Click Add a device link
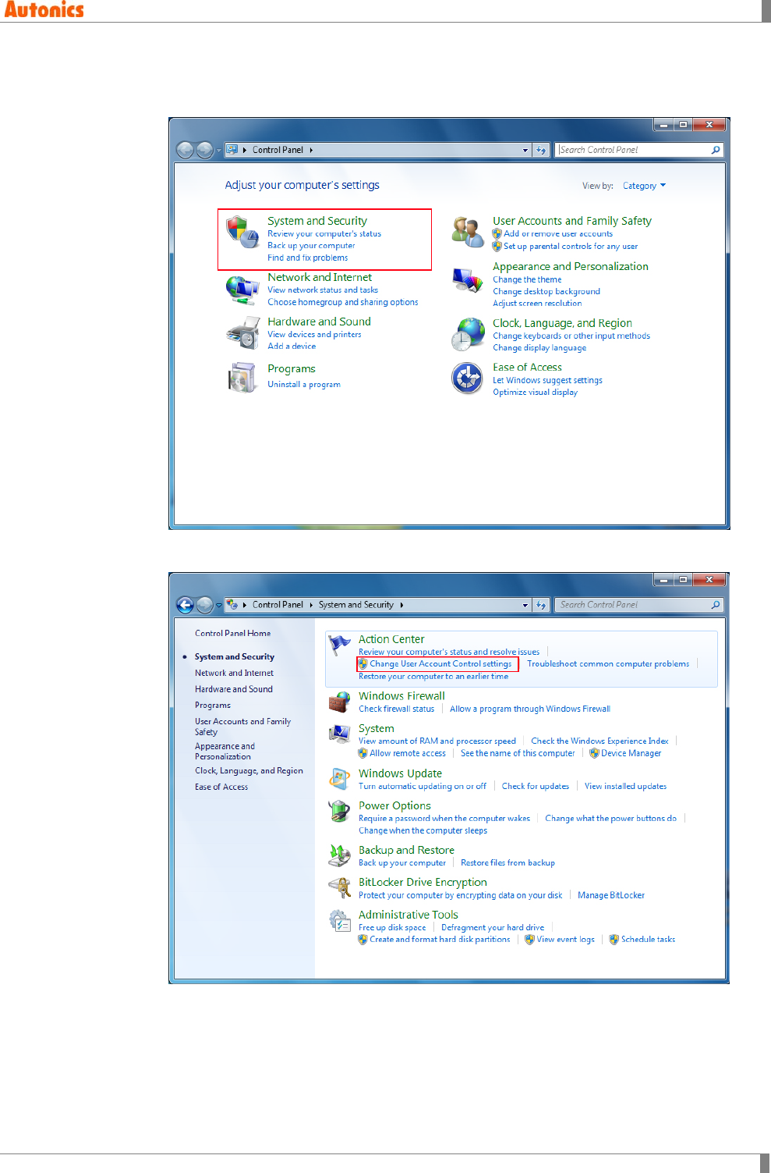771x1173 pixels. click(292, 347)
